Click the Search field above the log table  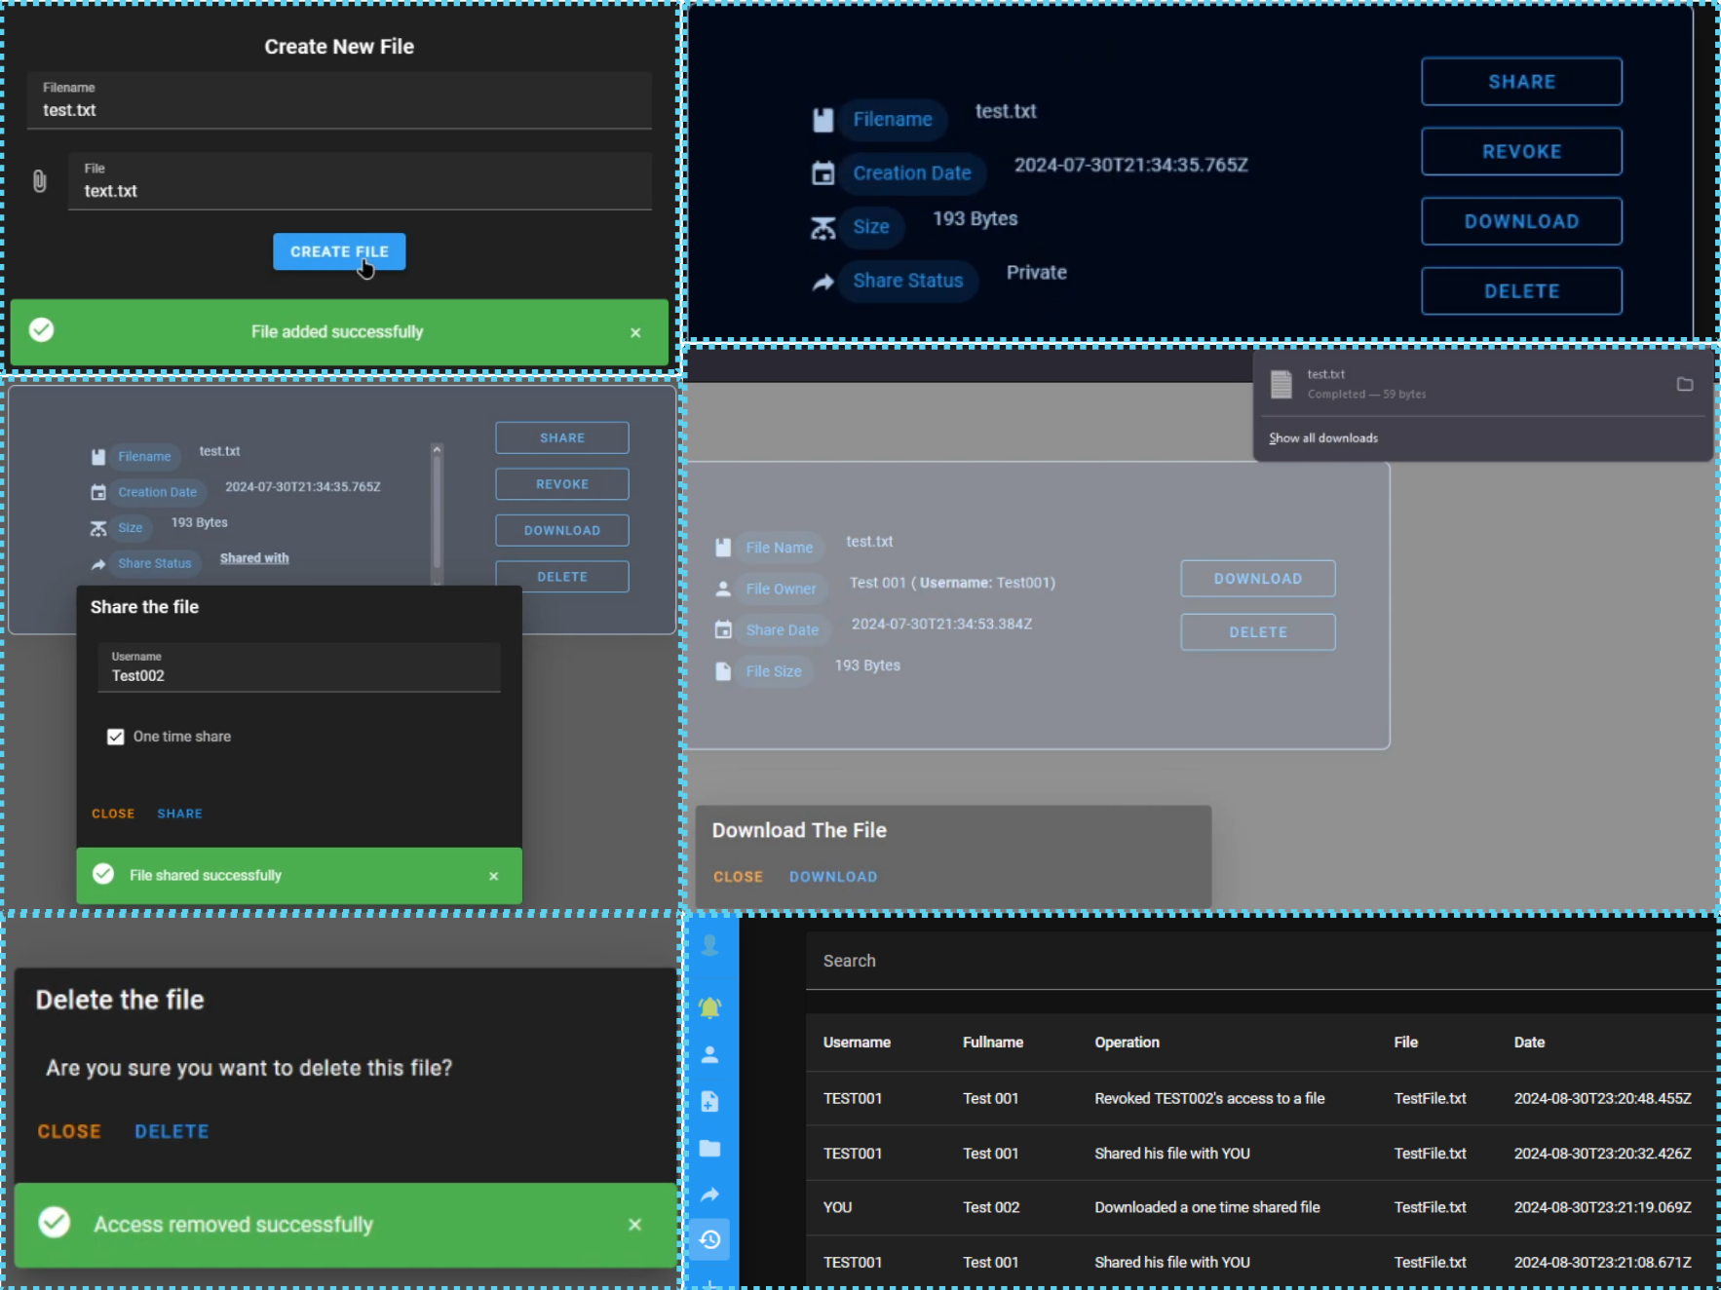[x=1261, y=961]
